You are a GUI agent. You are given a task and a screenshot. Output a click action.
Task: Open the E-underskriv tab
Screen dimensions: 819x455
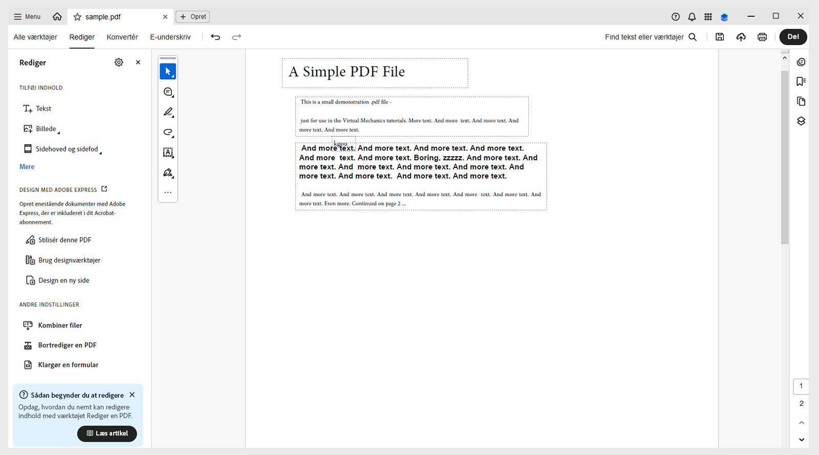170,37
